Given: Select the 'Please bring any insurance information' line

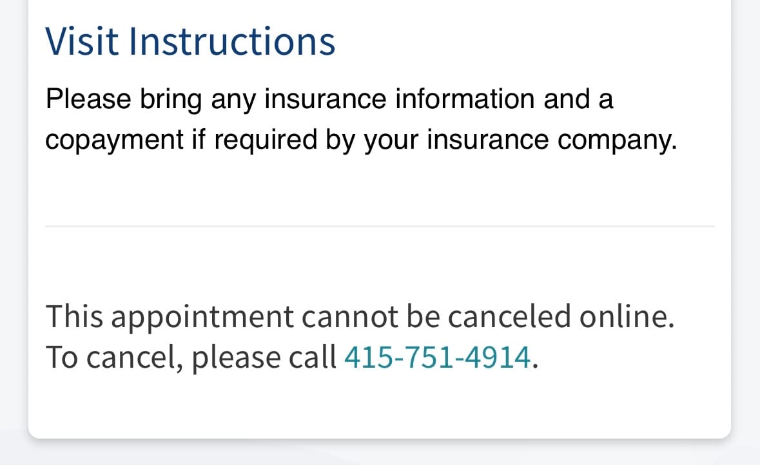Looking at the screenshot, I should click(x=329, y=99).
